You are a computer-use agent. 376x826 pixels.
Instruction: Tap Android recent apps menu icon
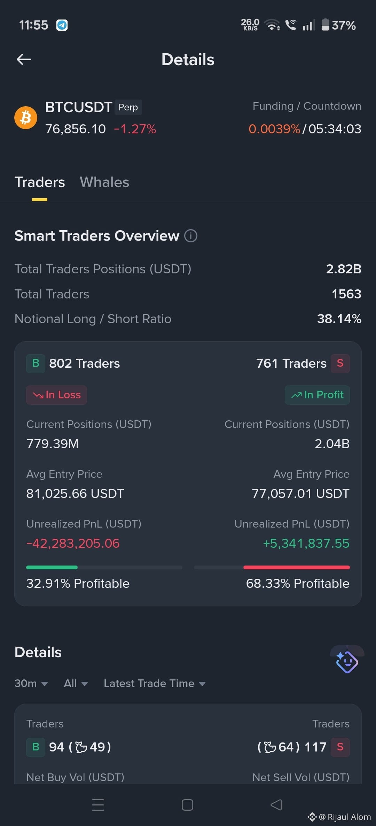tap(98, 805)
